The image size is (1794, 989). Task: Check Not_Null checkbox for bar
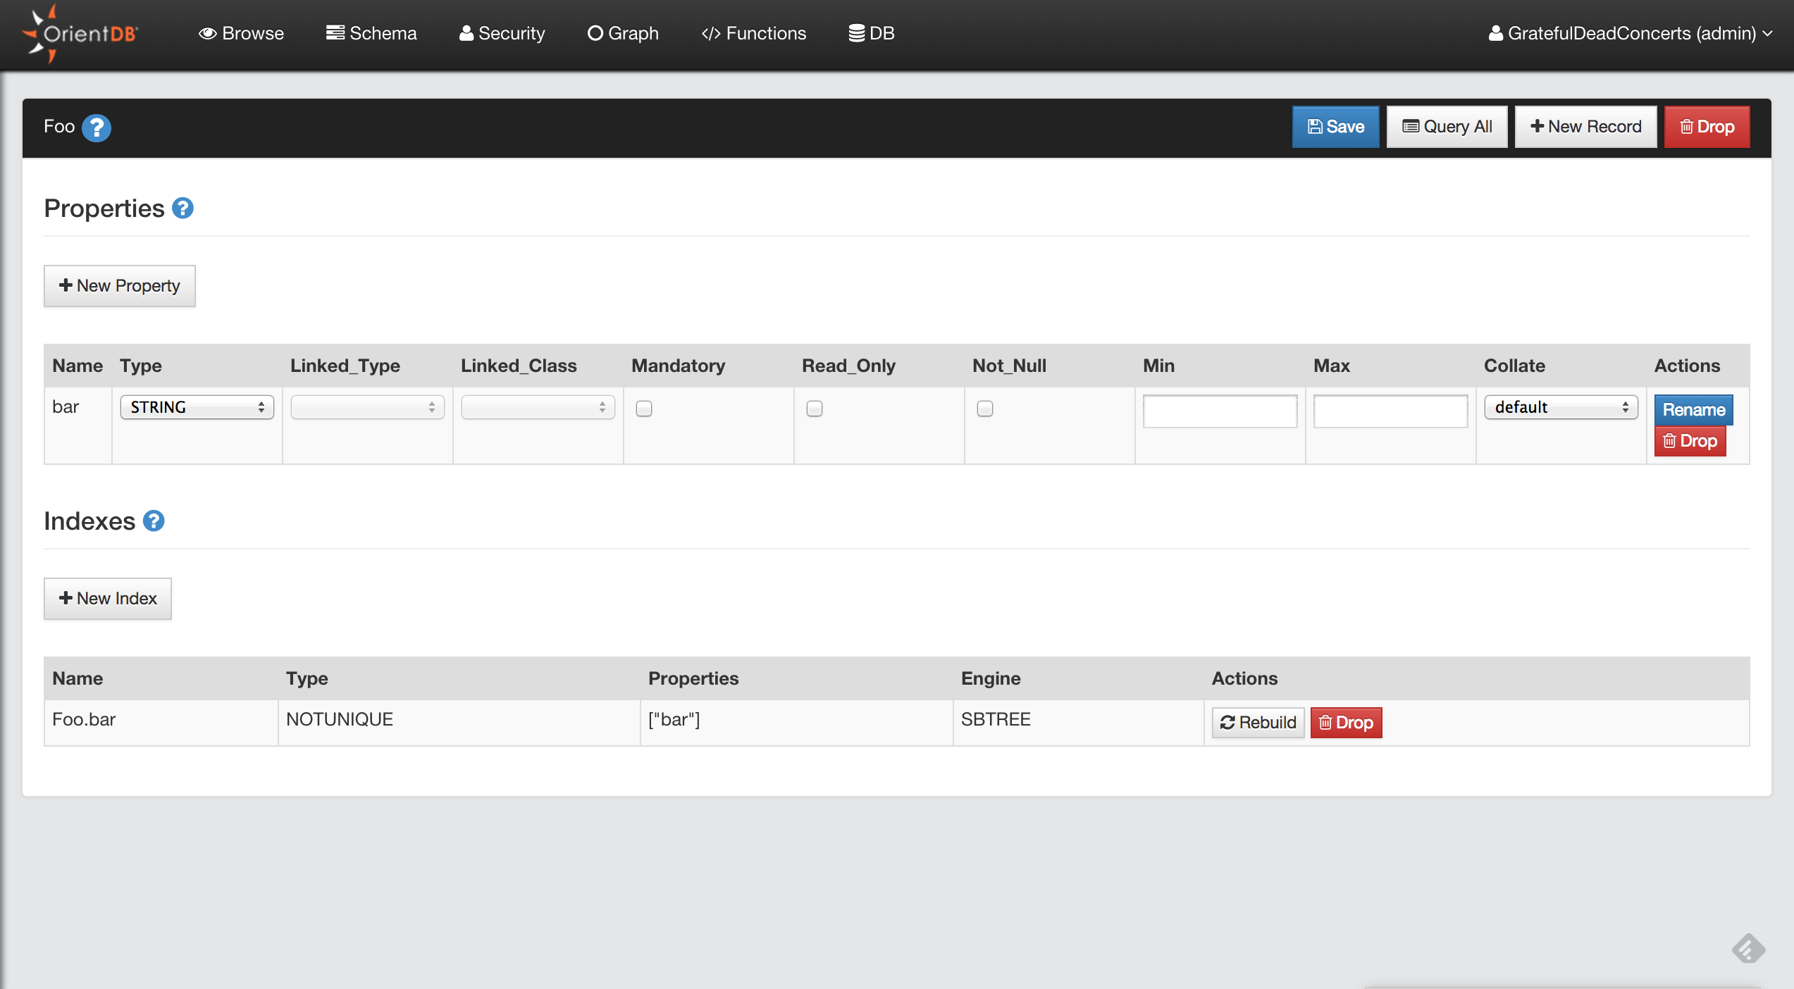click(985, 409)
